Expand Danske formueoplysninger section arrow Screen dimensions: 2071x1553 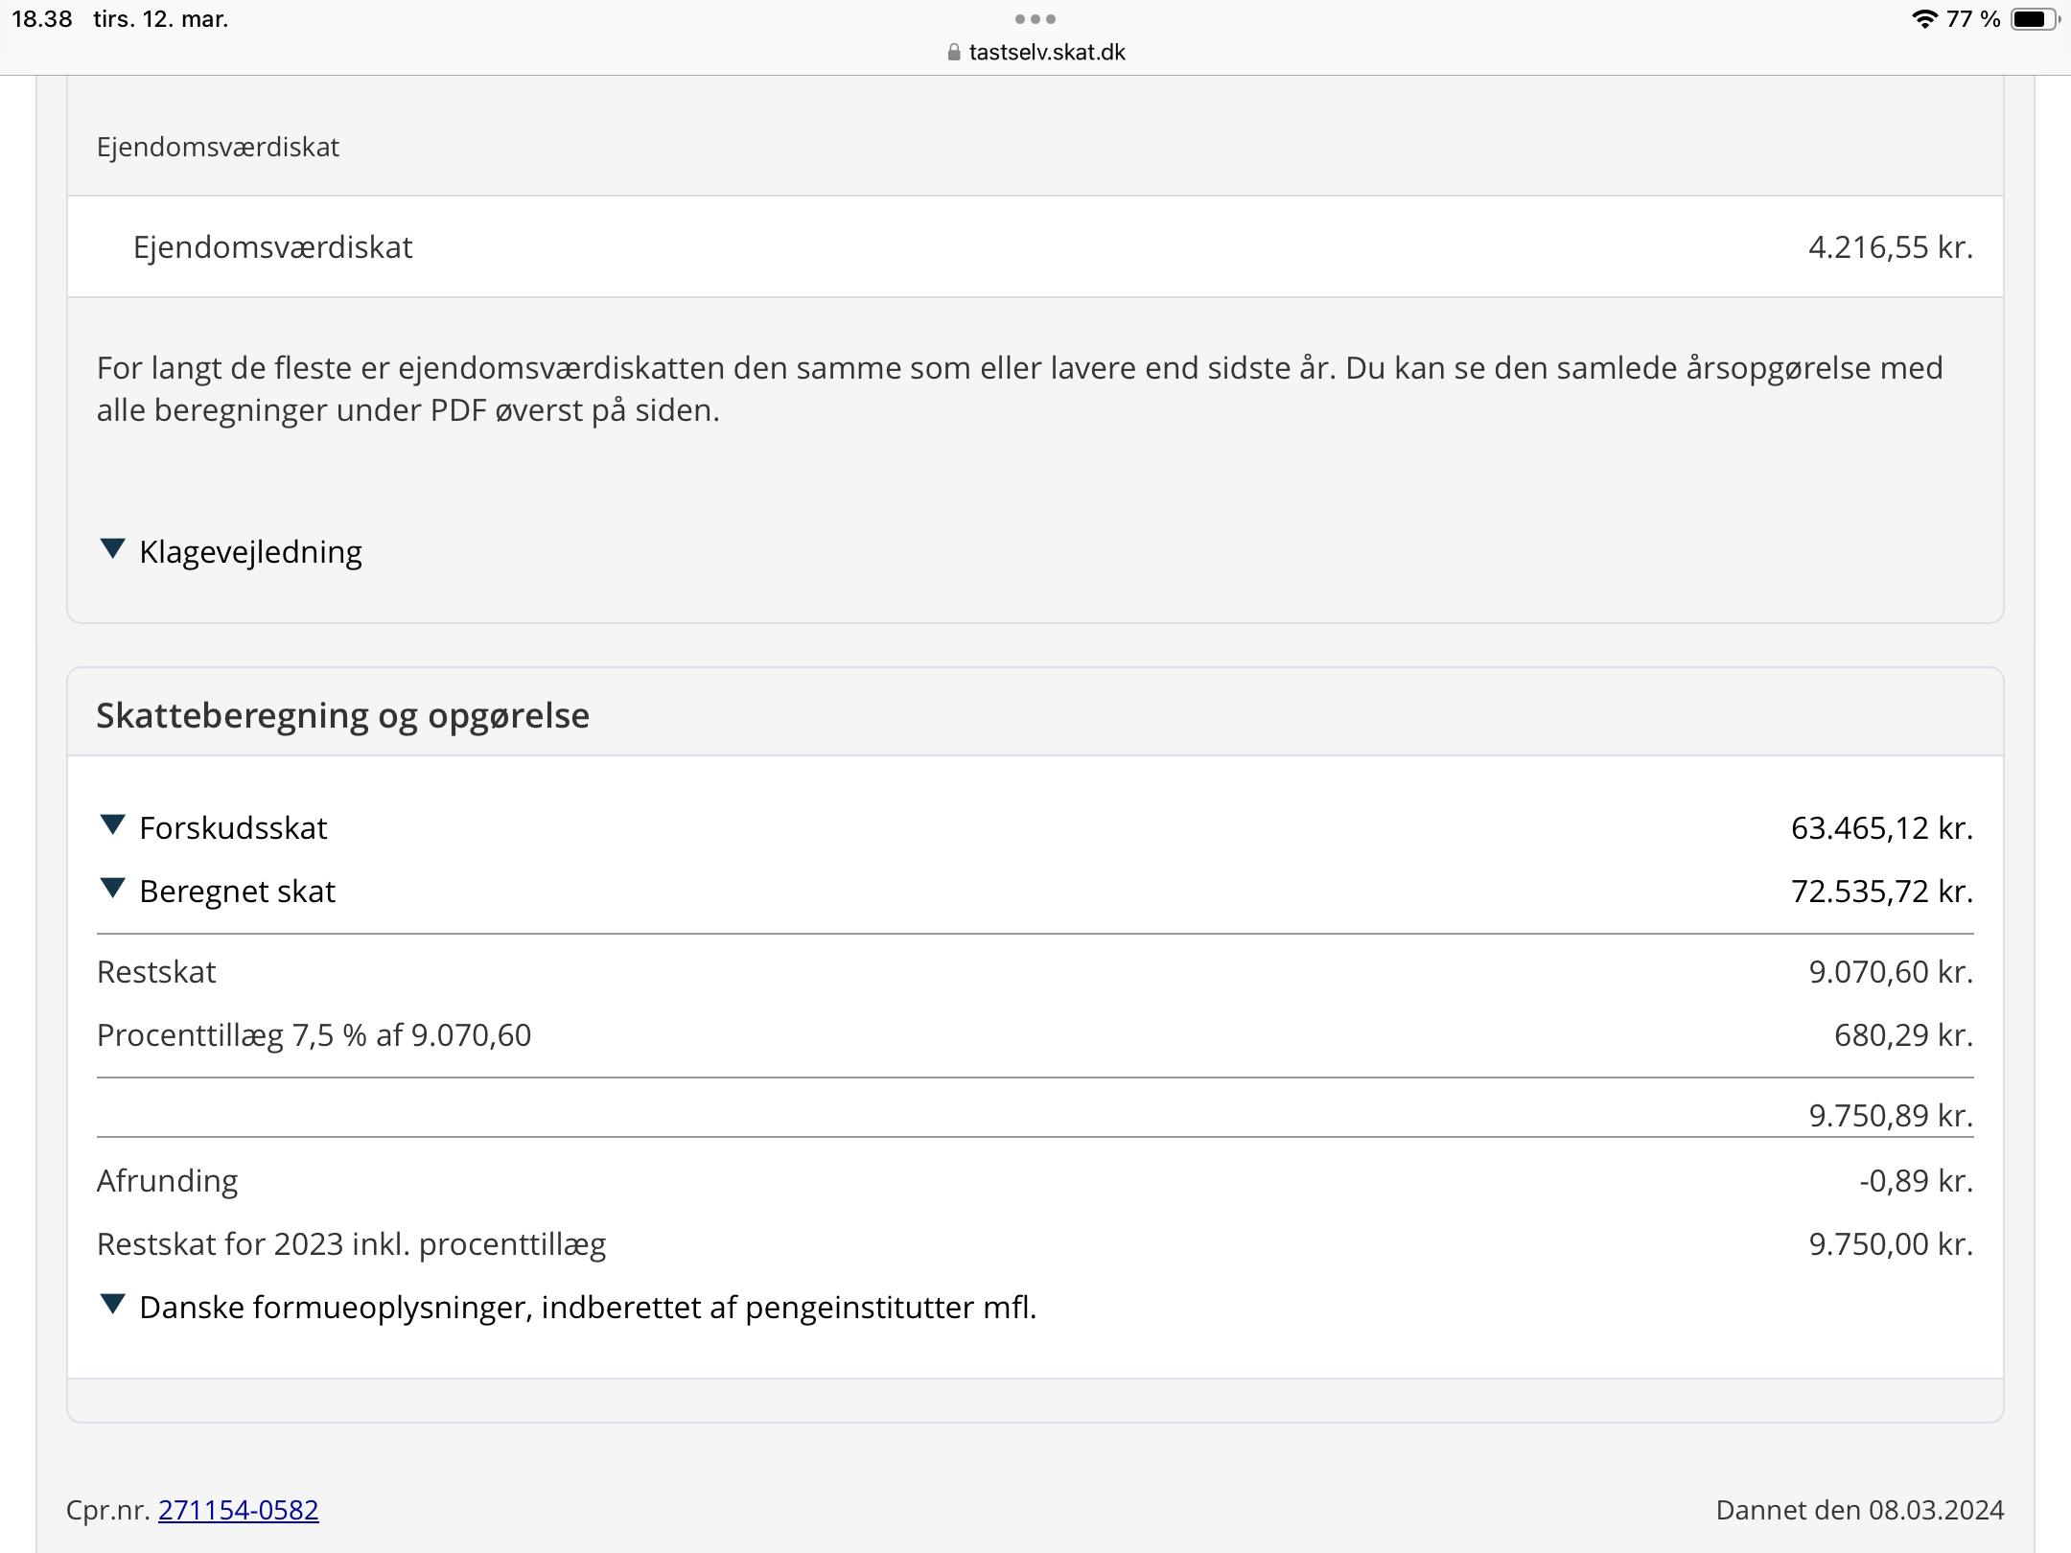[x=112, y=1305]
